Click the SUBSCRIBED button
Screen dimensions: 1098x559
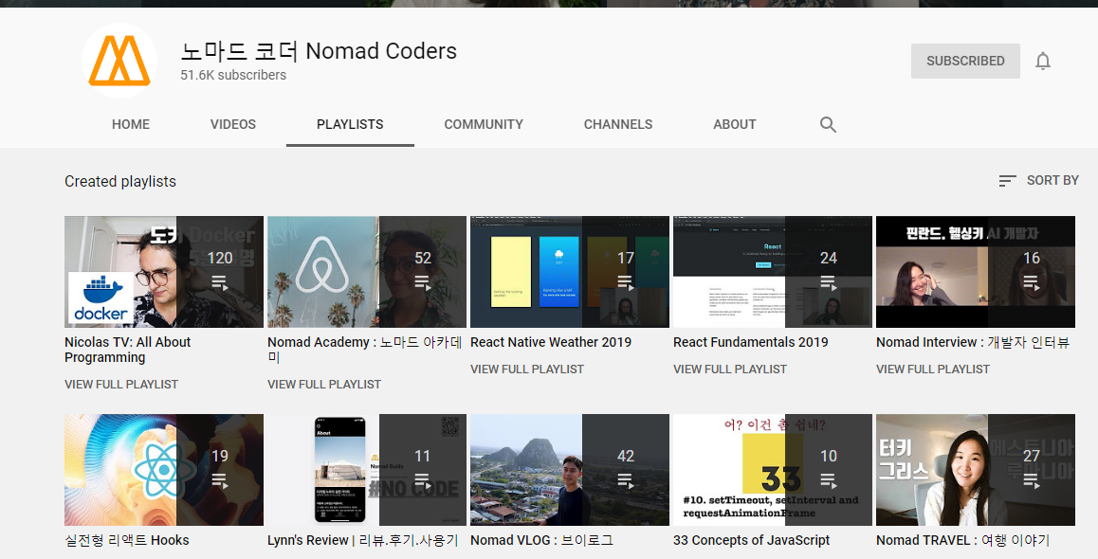point(965,61)
